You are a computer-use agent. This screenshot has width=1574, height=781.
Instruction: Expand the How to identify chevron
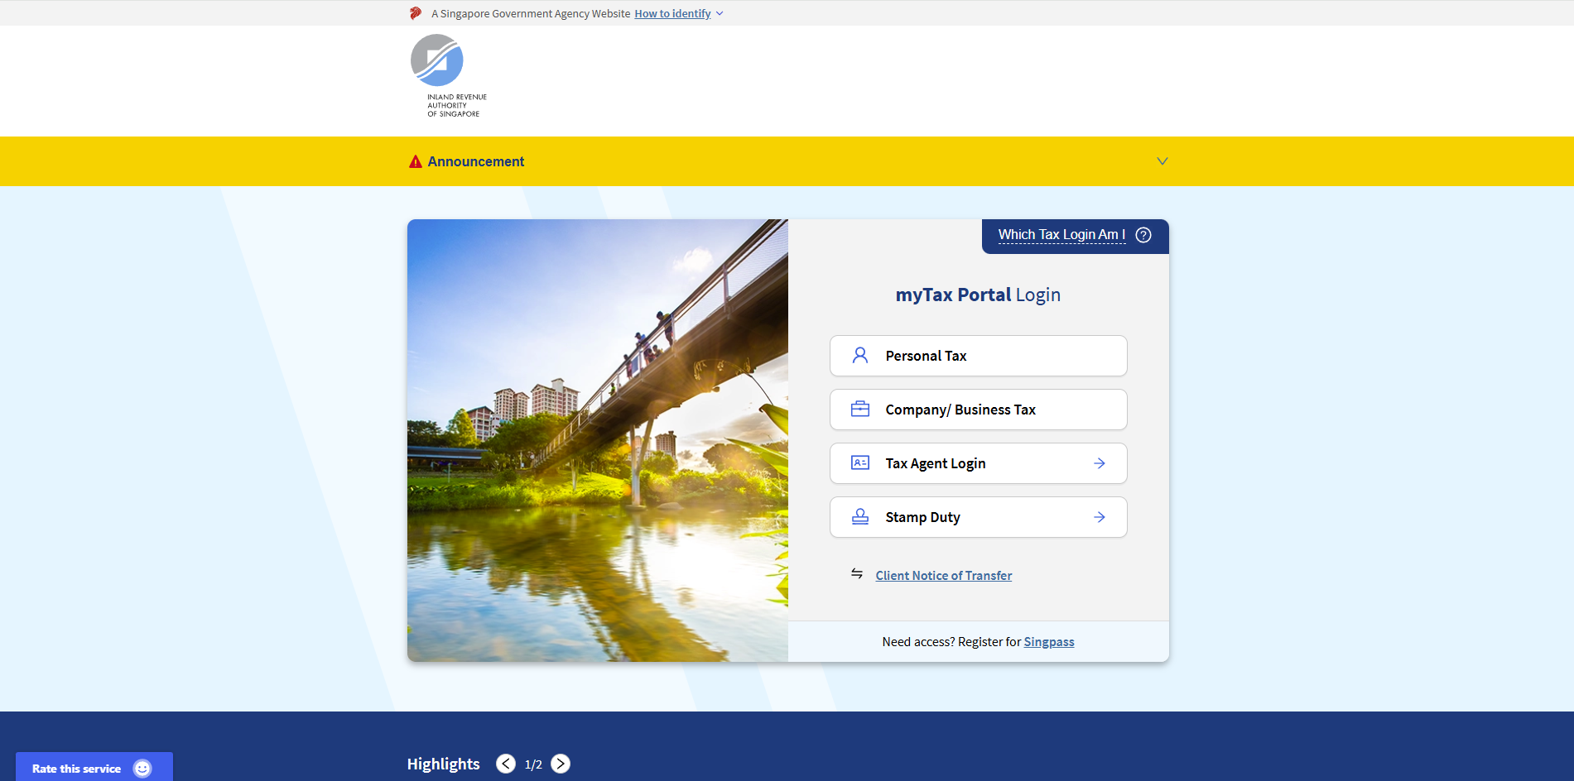click(720, 14)
